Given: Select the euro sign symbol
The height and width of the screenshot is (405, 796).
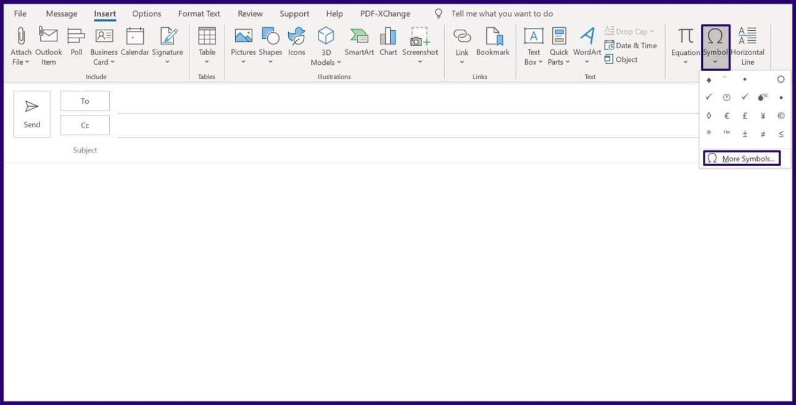Looking at the screenshot, I should (727, 115).
